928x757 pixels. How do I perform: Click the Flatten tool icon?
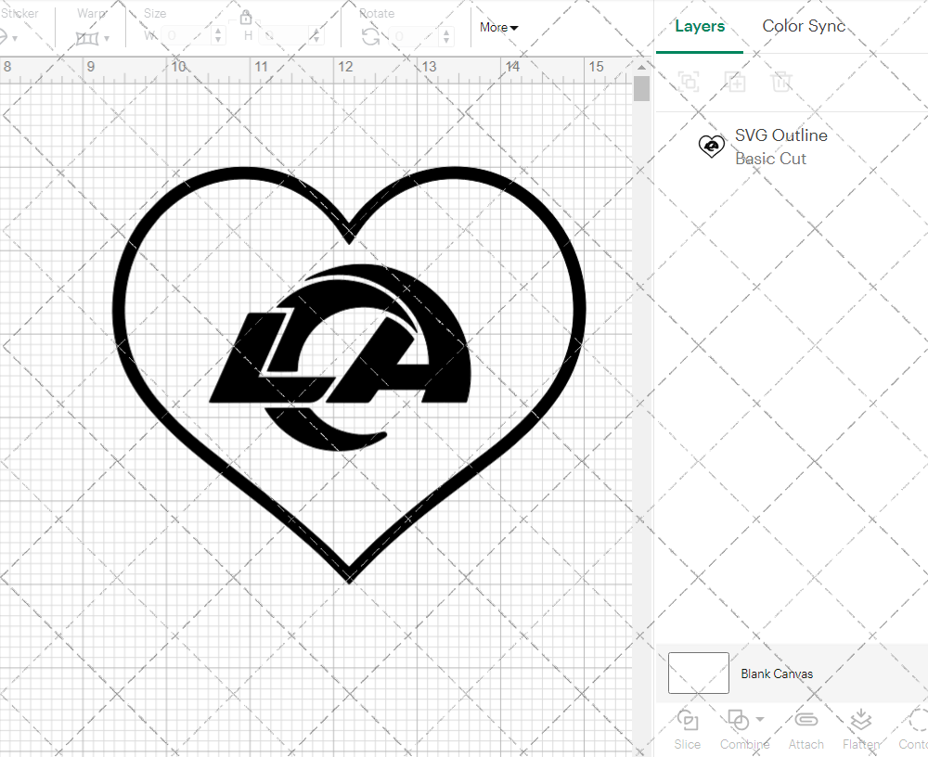point(860,720)
